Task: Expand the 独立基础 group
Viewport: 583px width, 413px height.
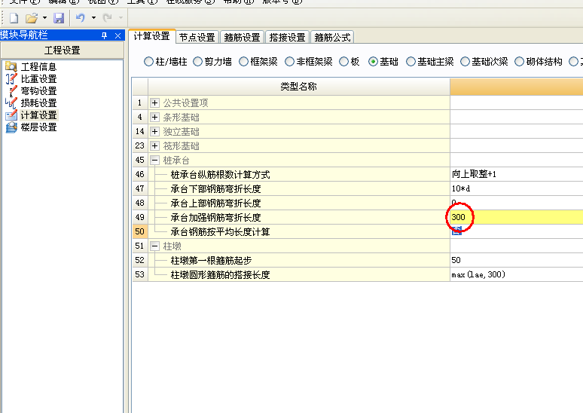Action: tap(154, 131)
